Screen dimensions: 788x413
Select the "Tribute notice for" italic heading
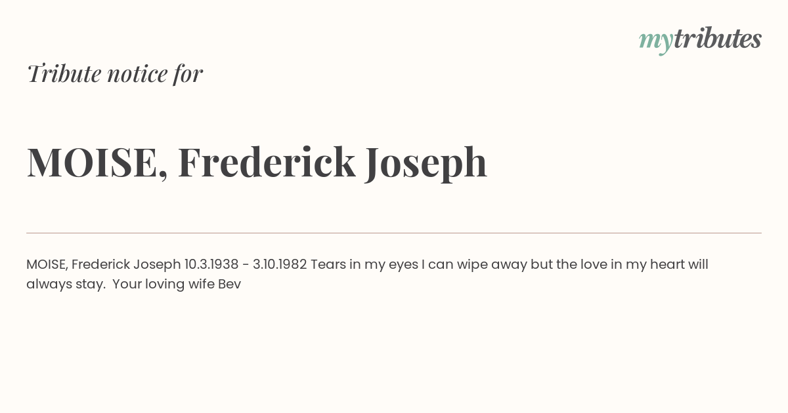pos(114,73)
